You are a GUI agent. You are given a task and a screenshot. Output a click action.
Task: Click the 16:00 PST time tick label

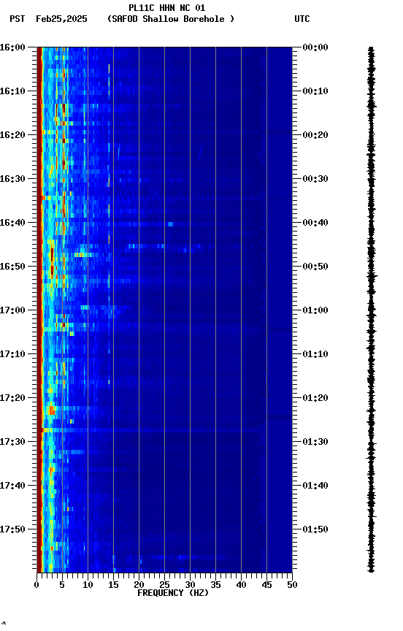coord(12,47)
